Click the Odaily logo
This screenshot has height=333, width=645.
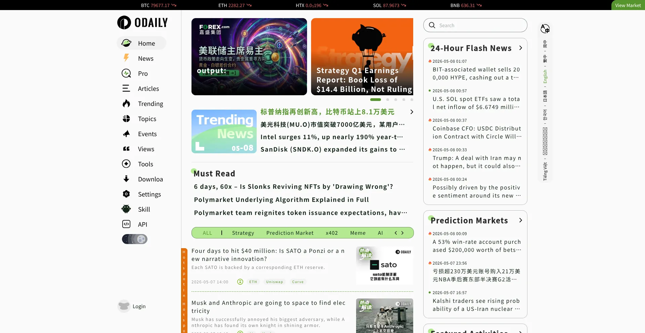click(142, 22)
